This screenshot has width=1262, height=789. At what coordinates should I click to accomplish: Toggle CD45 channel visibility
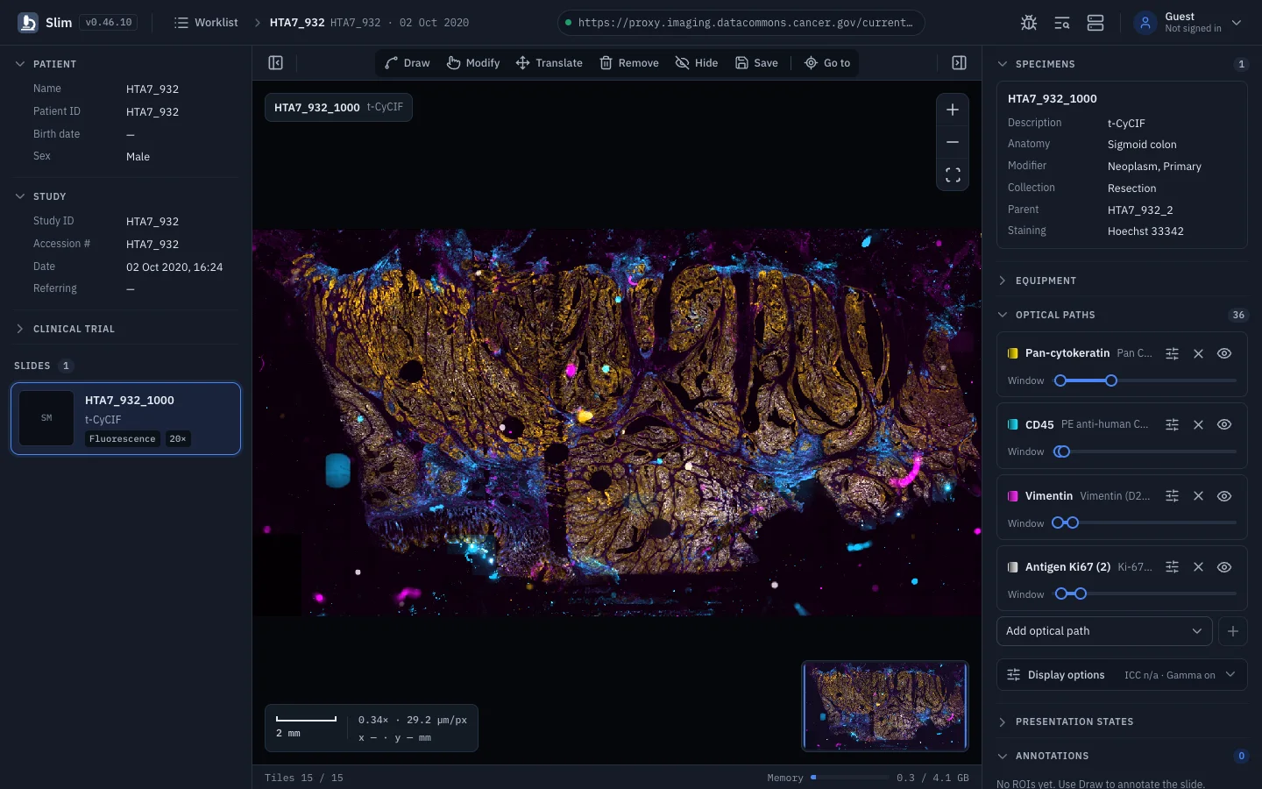1224,424
